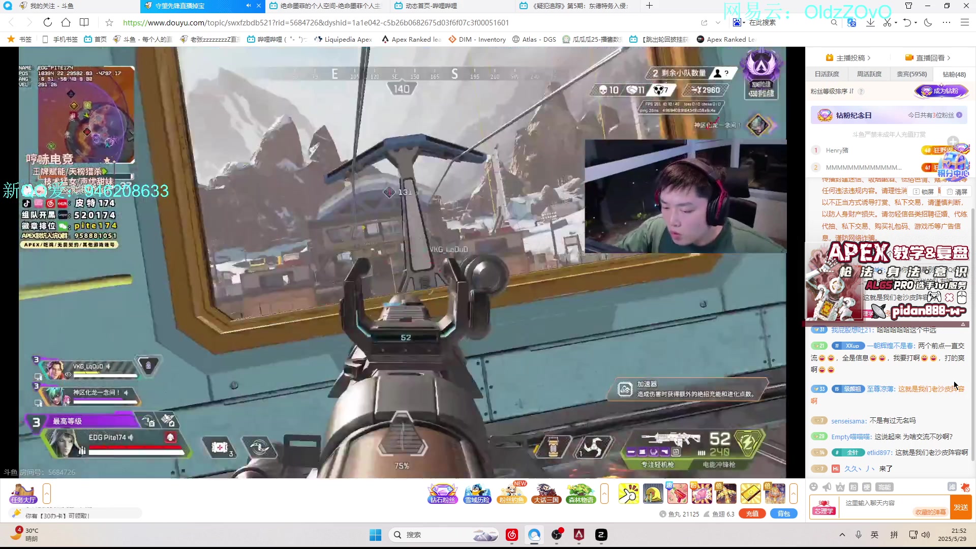Open the 森林物语 activity icon
The image size is (976, 549).
coord(581,494)
